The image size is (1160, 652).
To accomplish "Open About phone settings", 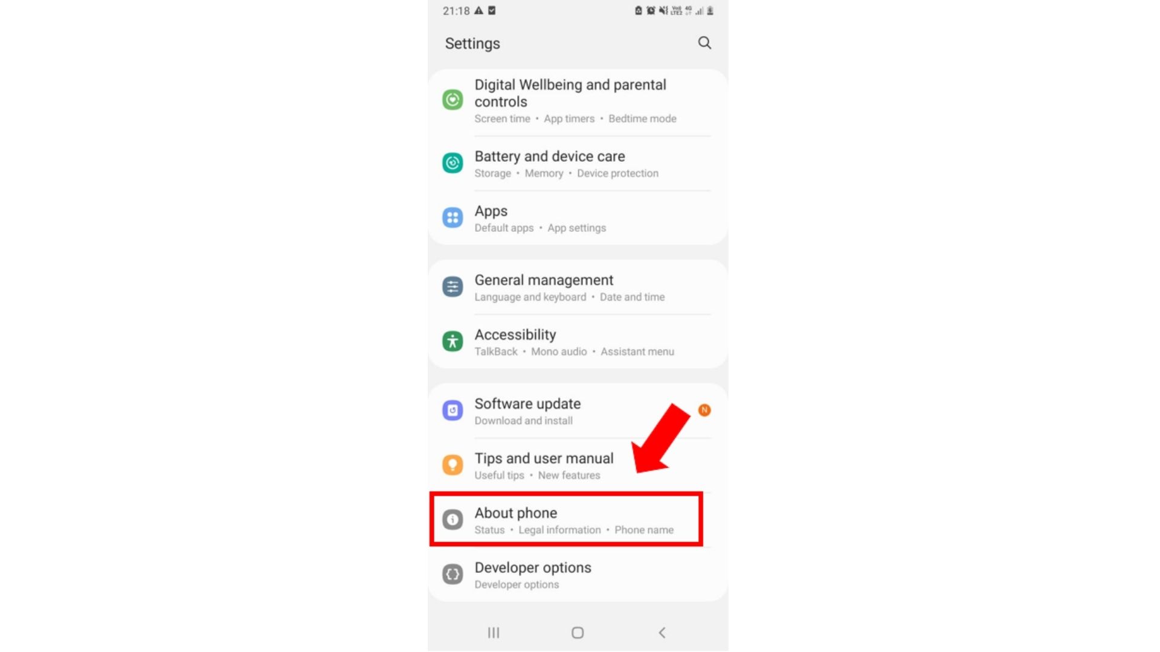I will [x=567, y=520].
